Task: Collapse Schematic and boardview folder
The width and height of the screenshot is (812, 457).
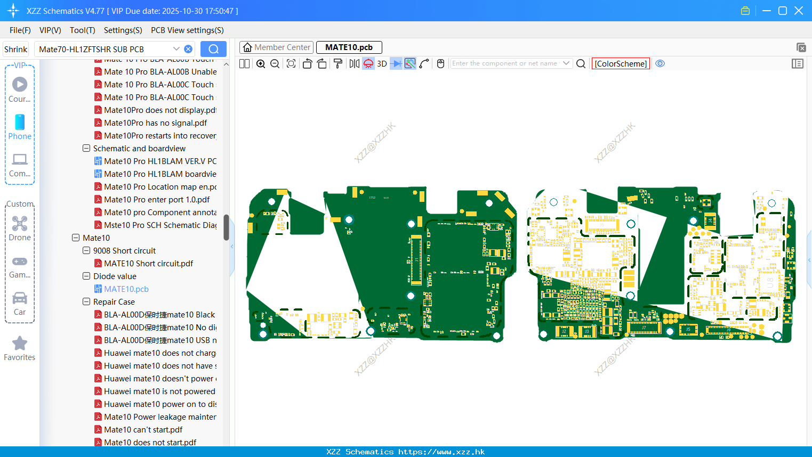Action: point(86,148)
